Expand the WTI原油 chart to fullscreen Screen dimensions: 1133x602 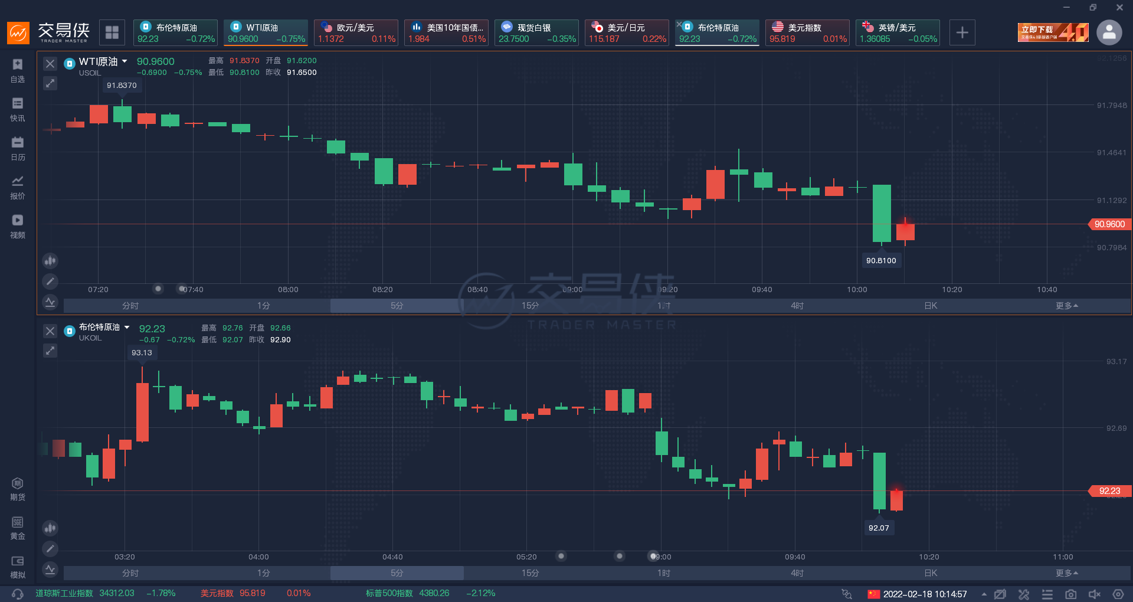click(50, 83)
